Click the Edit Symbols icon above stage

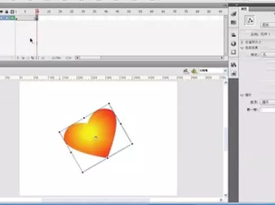(194, 71)
